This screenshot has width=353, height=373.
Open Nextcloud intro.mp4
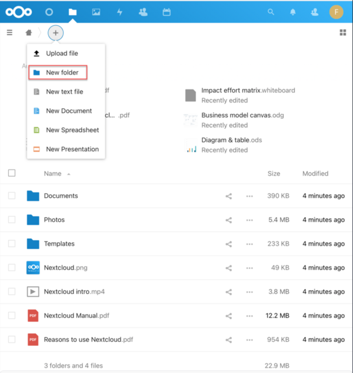click(74, 292)
